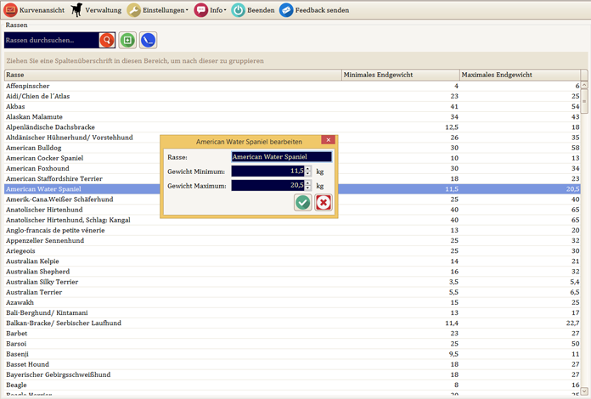Screen dimensions: 591x399
Task: Select the Ariegeois row
Action: tap(292, 250)
